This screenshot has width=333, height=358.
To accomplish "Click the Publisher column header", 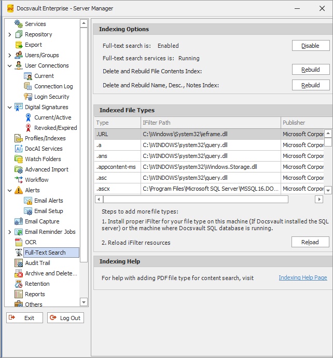I will click(x=307, y=123).
